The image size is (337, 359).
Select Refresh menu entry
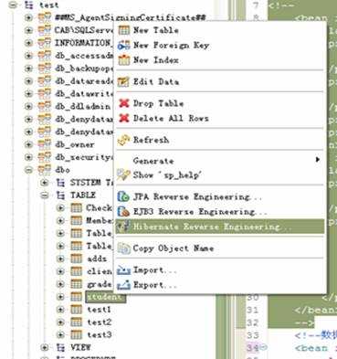click(x=219, y=140)
